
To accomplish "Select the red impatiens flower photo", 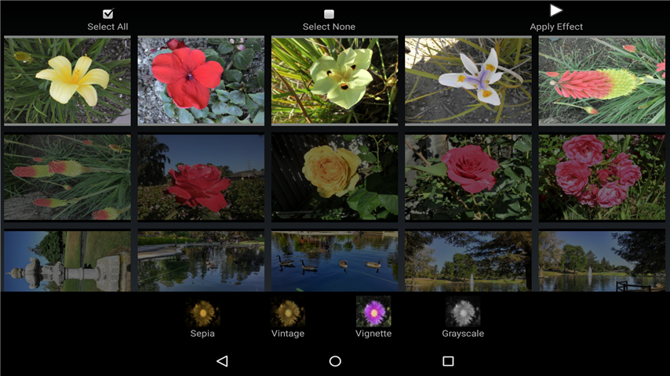I will 201,80.
